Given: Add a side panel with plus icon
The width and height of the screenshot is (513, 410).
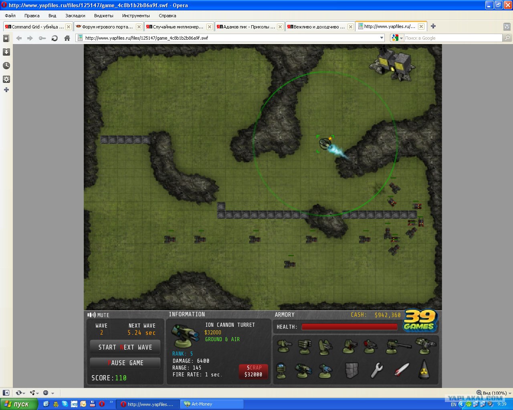Looking at the screenshot, I should [6, 90].
